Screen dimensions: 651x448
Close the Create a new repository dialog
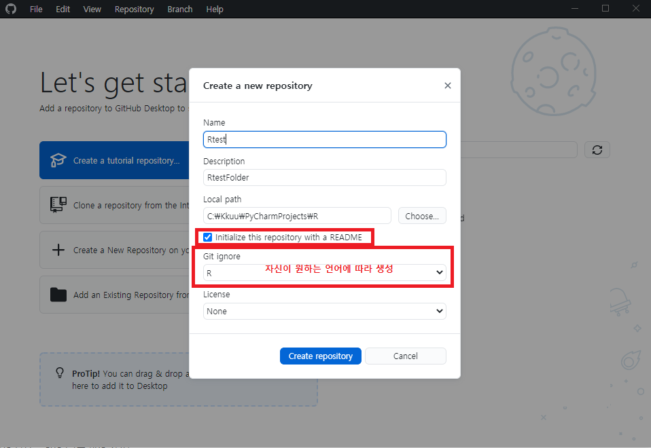point(448,86)
